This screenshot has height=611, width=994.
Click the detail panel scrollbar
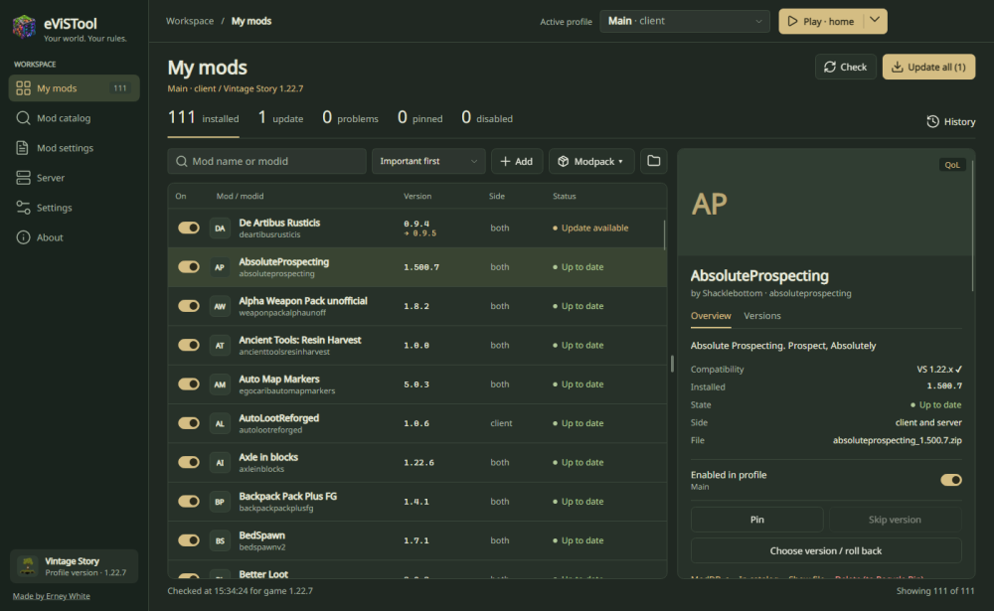tap(972, 226)
